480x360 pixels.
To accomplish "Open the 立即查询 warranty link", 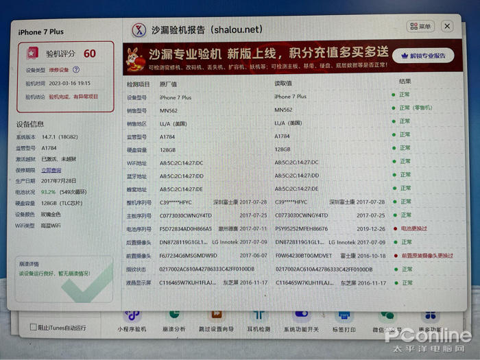I will [51, 170].
